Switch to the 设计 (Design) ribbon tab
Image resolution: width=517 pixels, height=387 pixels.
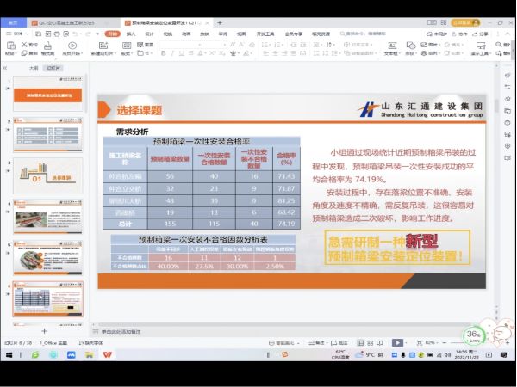(x=148, y=34)
